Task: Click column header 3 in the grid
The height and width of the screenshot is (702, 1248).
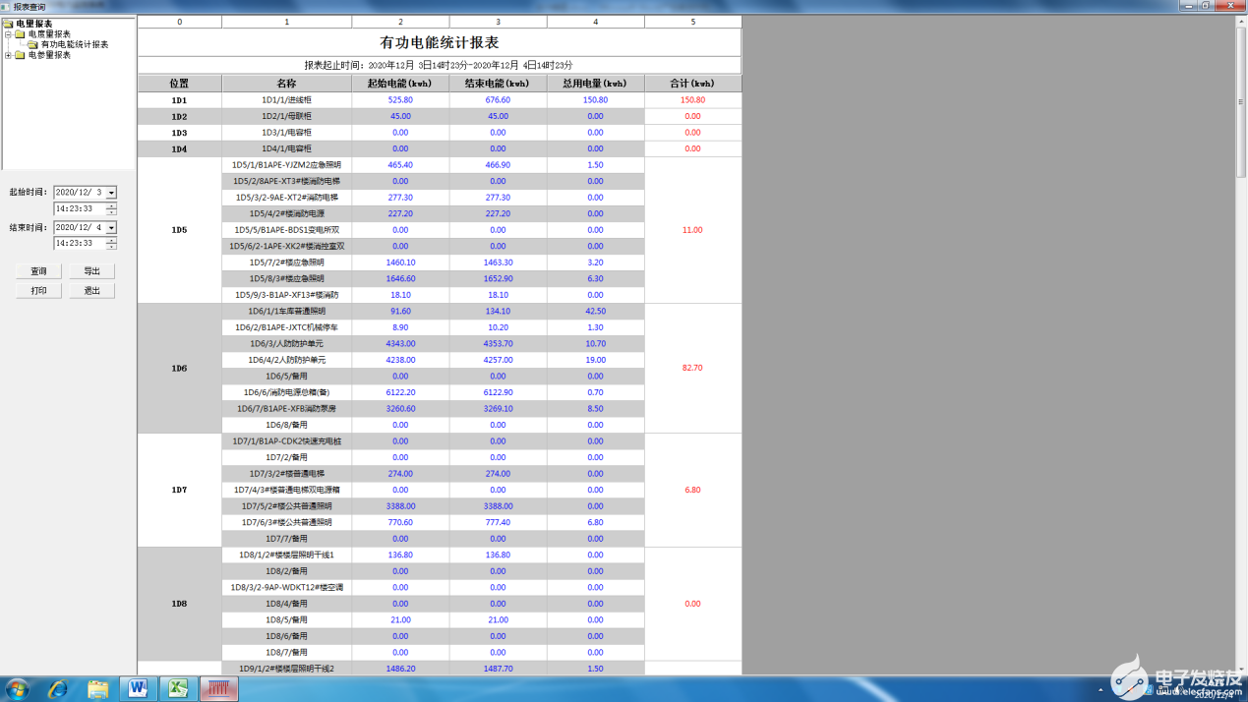Action: coord(498,22)
